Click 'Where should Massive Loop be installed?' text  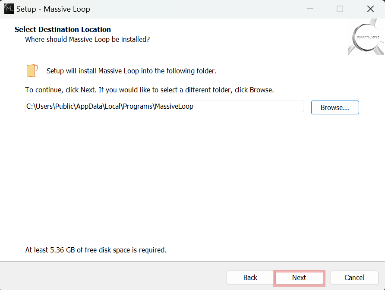pos(88,40)
